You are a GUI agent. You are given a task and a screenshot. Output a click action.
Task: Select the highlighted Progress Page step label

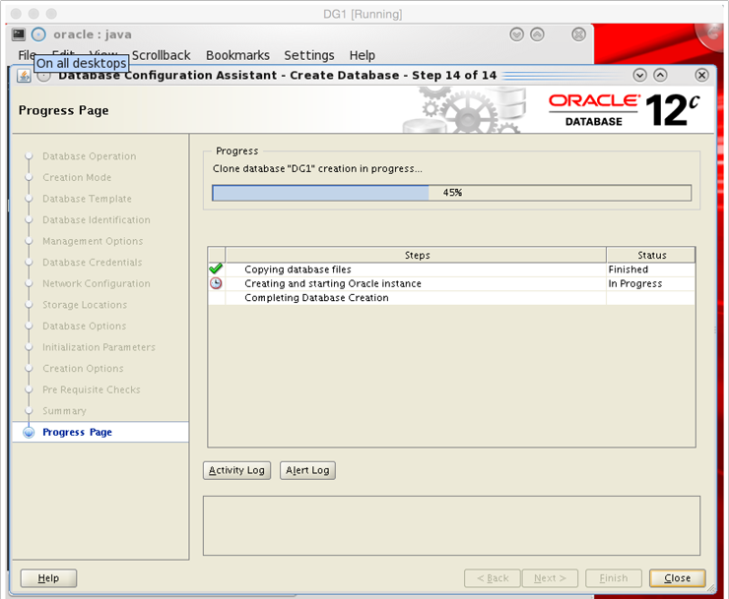[x=77, y=433]
